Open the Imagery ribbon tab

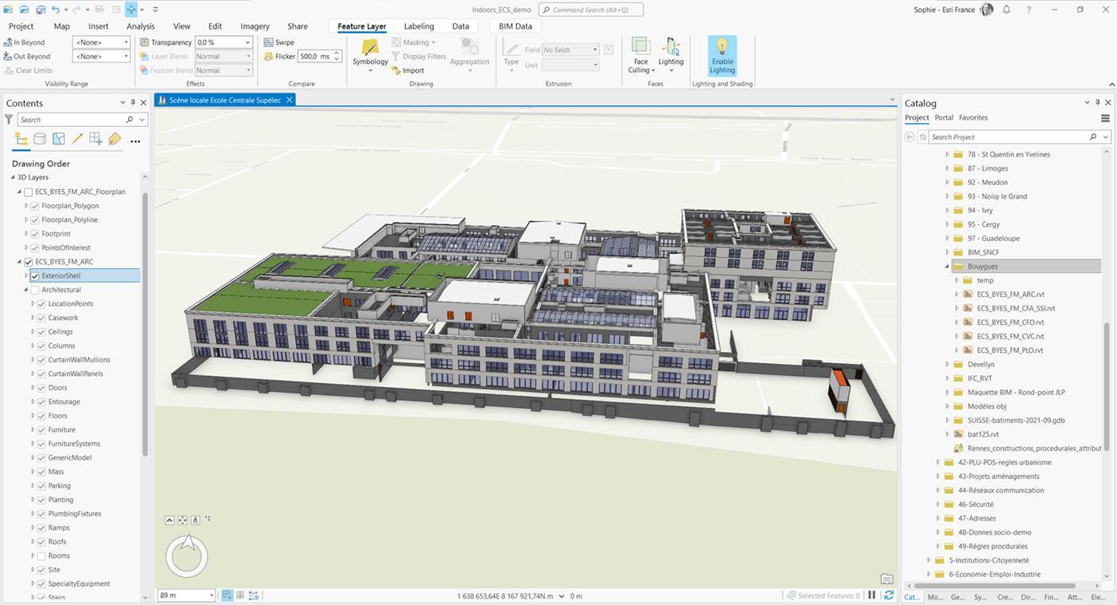(x=255, y=26)
